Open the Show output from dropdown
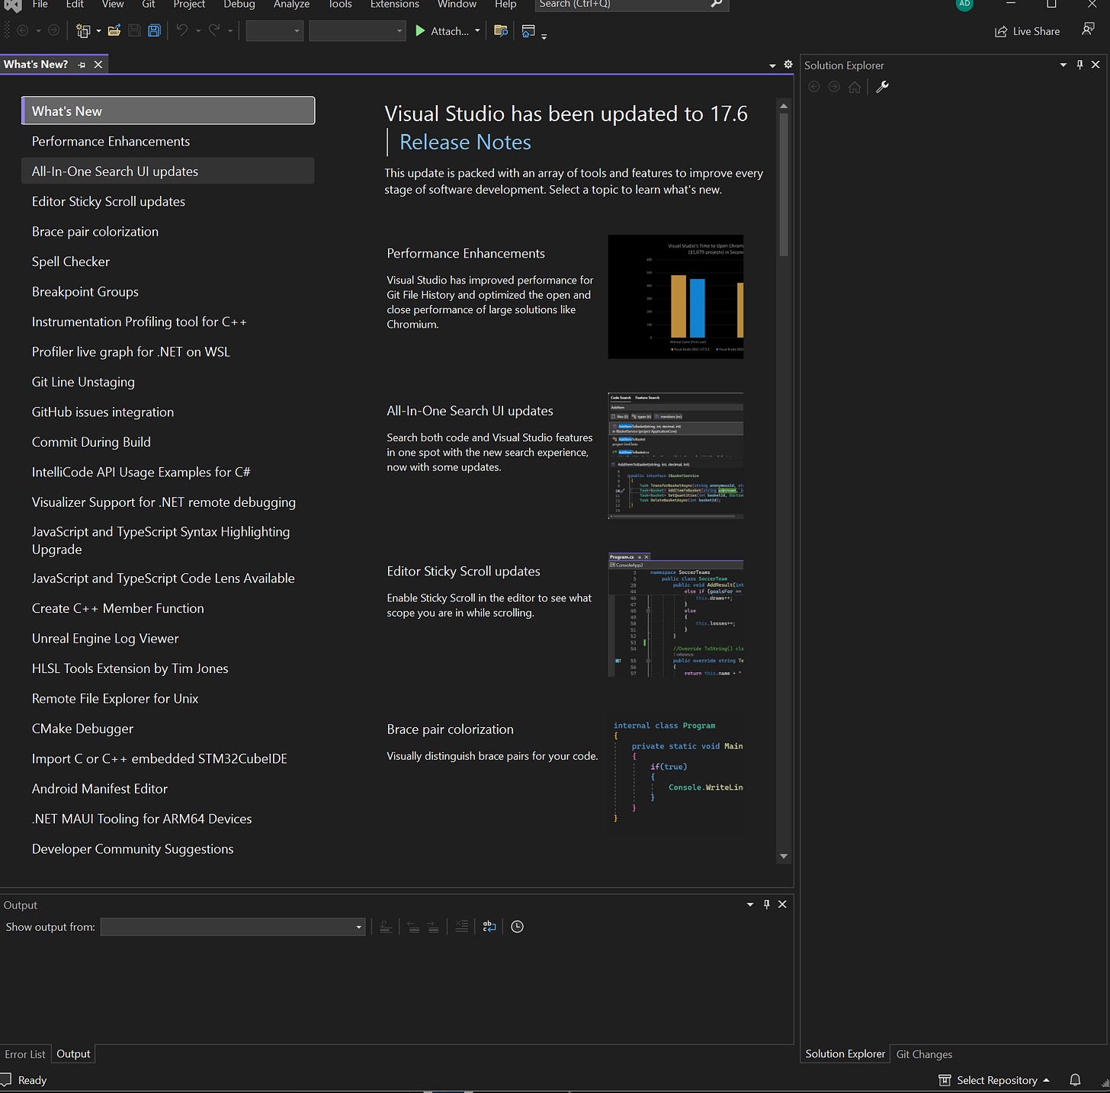The width and height of the screenshot is (1110, 1093). 233,926
